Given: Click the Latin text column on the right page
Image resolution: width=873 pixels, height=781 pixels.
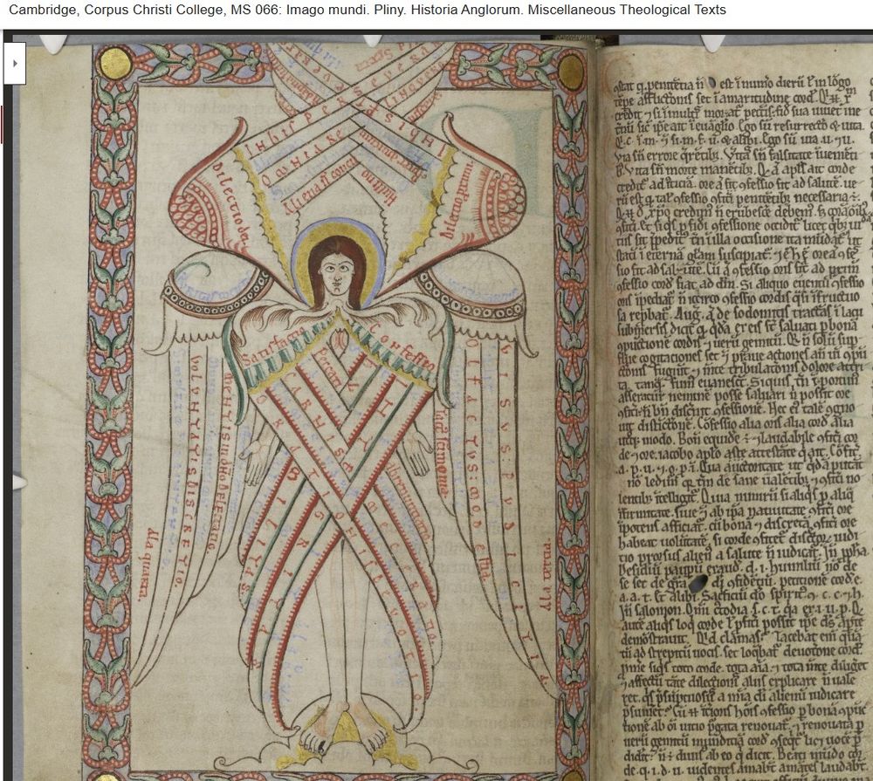Looking at the screenshot, I should (743, 427).
